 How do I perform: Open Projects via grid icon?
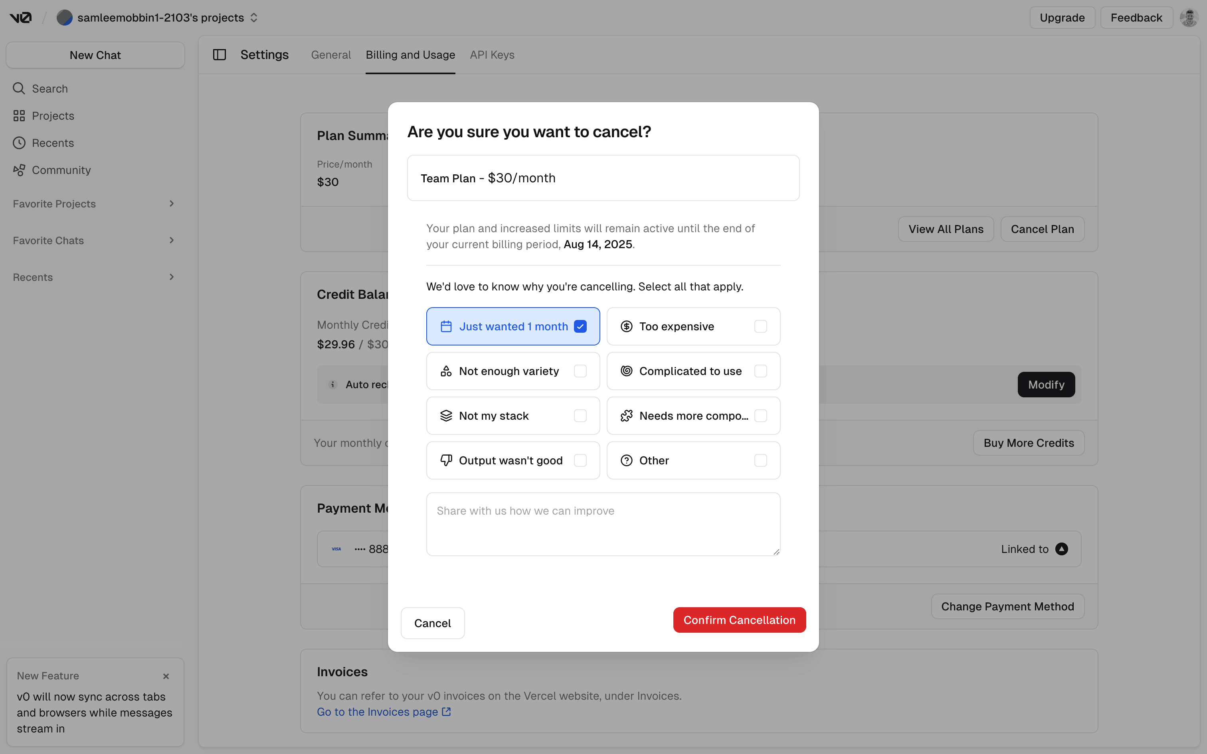19,116
